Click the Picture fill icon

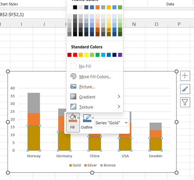click(x=73, y=87)
